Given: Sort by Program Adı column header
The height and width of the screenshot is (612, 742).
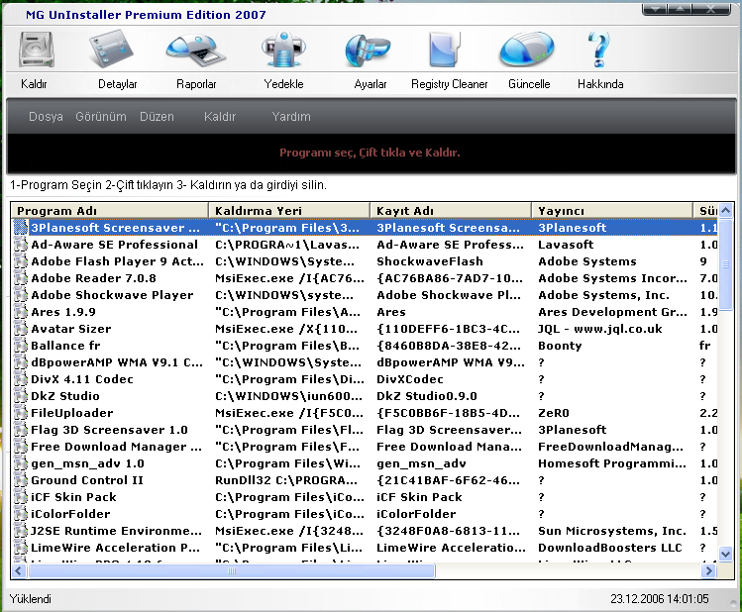Looking at the screenshot, I should pyautogui.click(x=109, y=211).
